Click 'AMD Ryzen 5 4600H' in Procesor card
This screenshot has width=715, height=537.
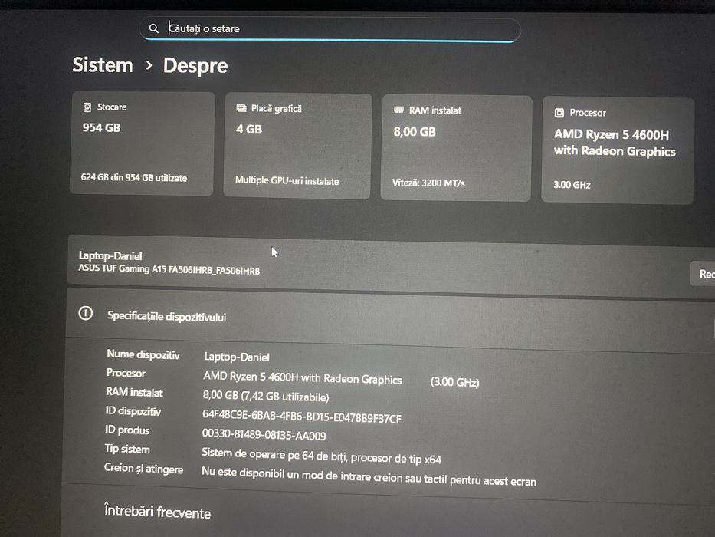(x=612, y=135)
